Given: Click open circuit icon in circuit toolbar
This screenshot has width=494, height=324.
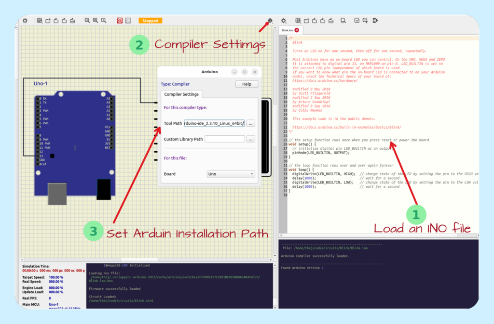Looking at the screenshot, I should pos(56,21).
